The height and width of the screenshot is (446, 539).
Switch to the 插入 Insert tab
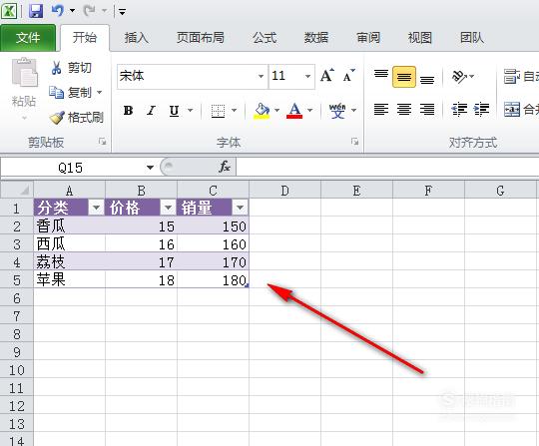click(137, 38)
